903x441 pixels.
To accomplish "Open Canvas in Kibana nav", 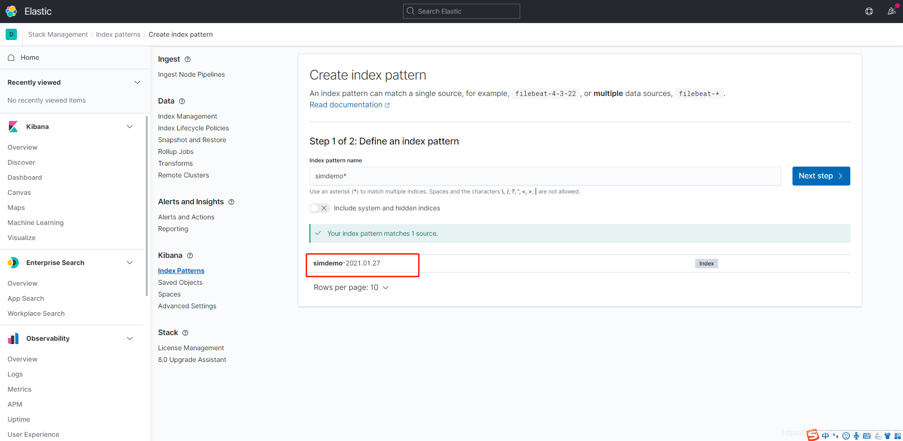I will click(x=19, y=192).
